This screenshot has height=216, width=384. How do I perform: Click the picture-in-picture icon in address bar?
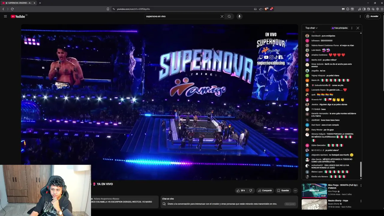[x=255, y=9]
